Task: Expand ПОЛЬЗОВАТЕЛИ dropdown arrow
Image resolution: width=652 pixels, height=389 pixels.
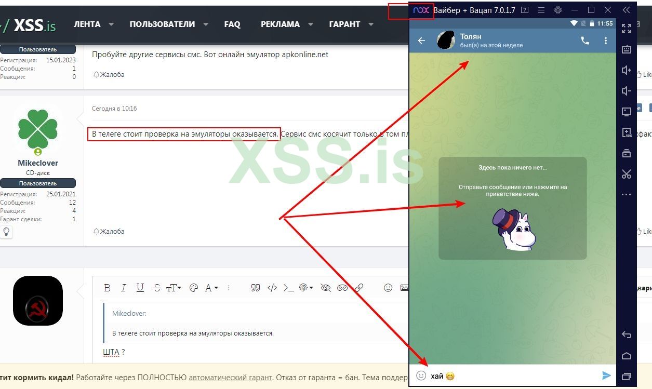Action: (x=206, y=24)
